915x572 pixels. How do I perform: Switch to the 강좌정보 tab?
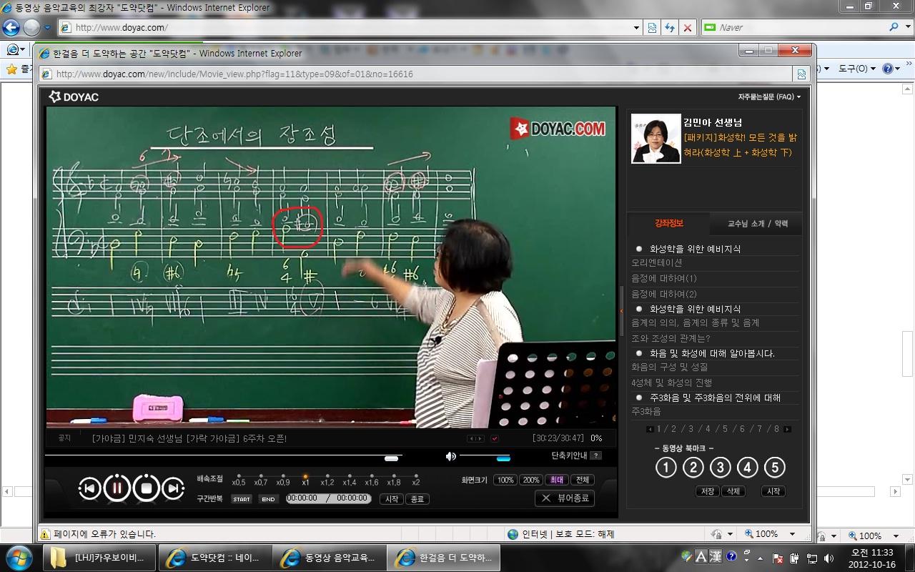point(669,223)
